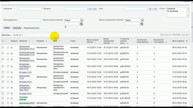The width and height of the screenshot is (193, 108).
Task: Sort table by Предмет column
Action: pyautogui.click(x=46, y=41)
